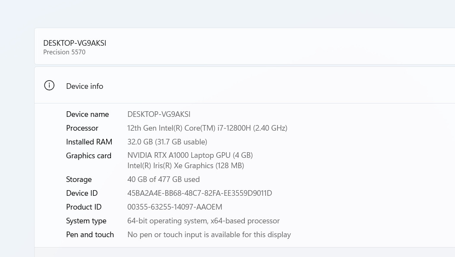Collapse the Device info section header
The width and height of the screenshot is (455, 257).
(x=245, y=85)
